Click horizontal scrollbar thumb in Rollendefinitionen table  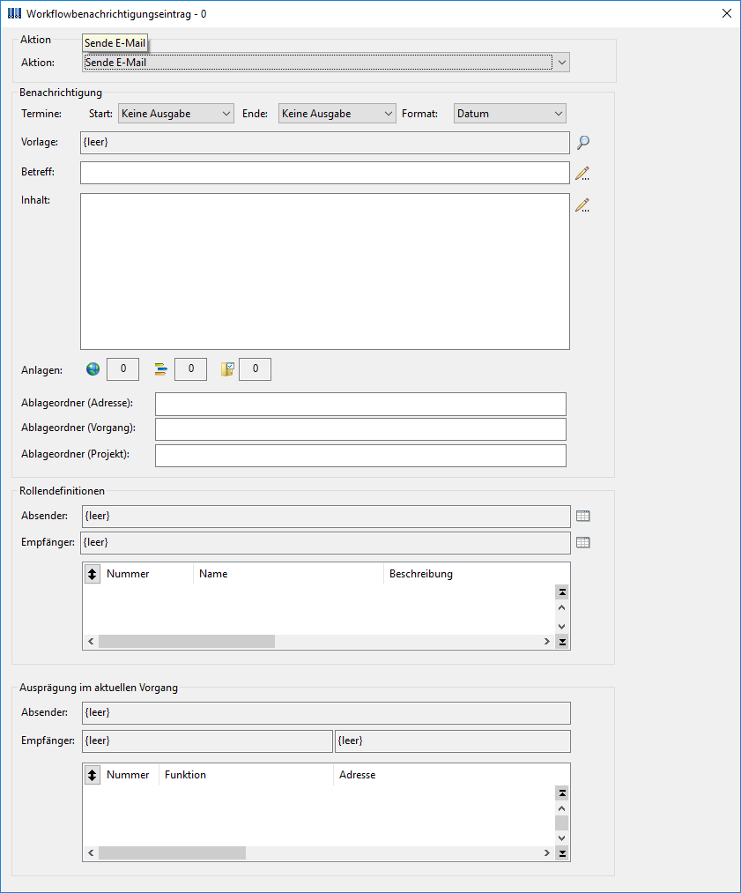pos(187,641)
